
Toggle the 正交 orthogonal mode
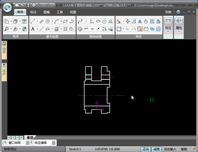coord(146,149)
